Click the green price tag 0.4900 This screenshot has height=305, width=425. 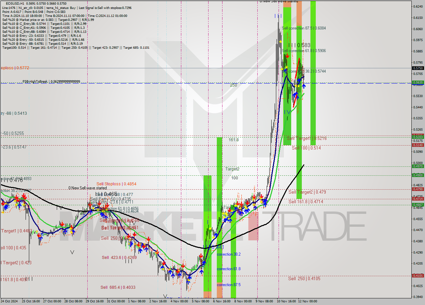pos(417,175)
